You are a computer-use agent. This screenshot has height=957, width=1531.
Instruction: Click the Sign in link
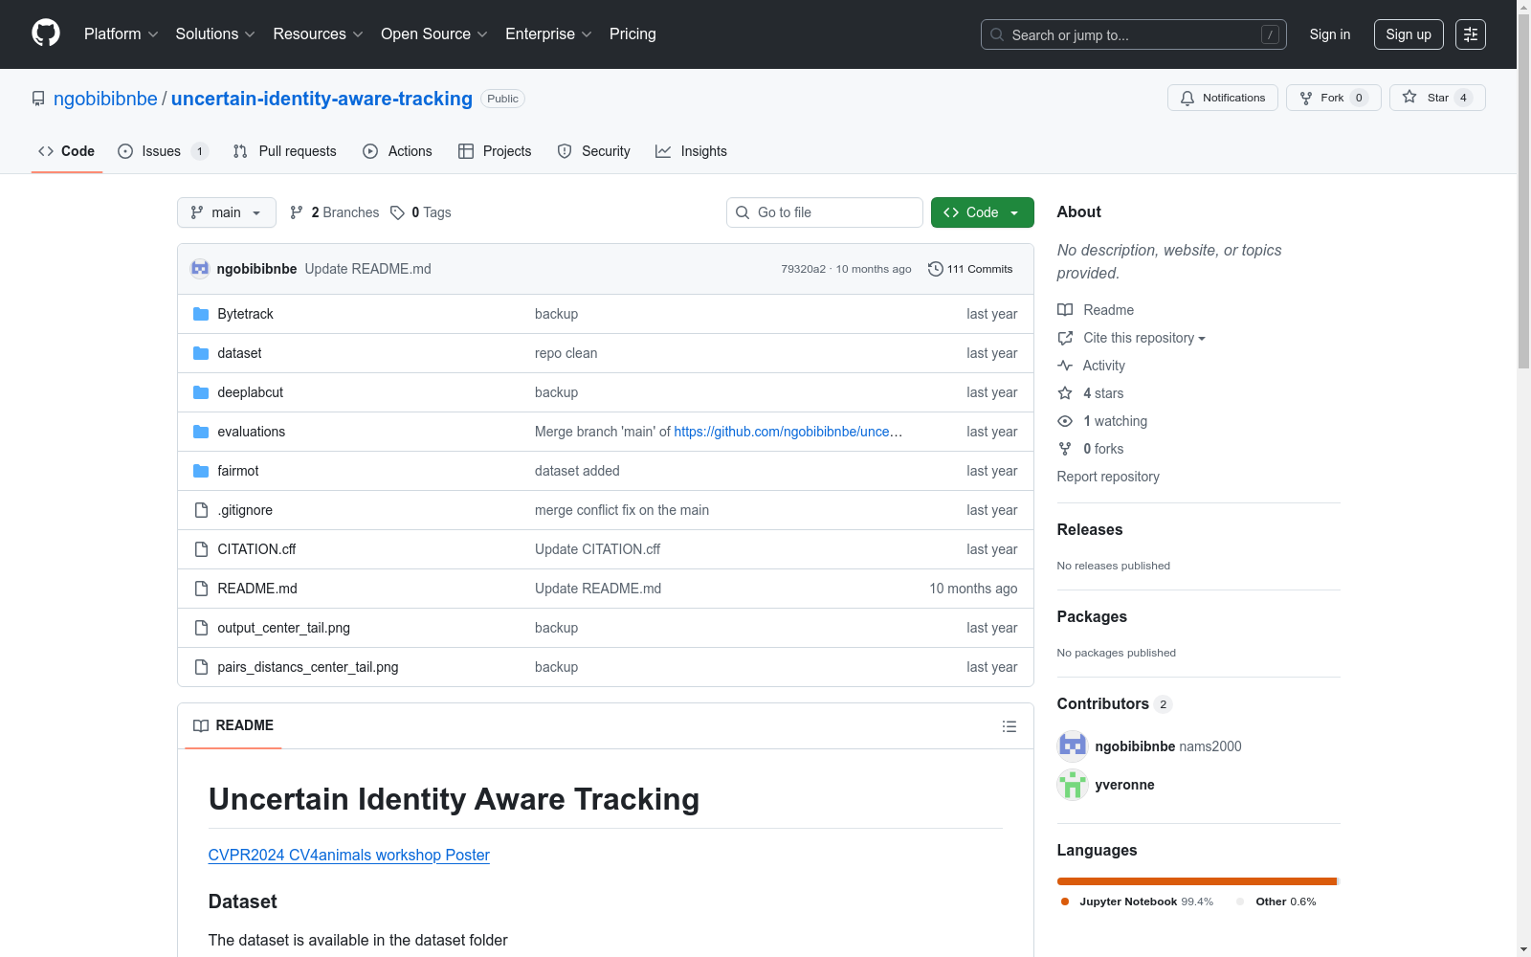click(1330, 34)
